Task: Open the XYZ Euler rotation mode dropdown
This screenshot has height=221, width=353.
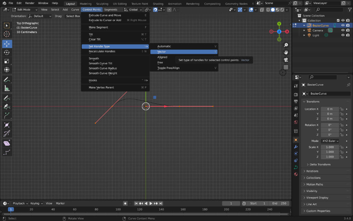Action: [330, 141]
